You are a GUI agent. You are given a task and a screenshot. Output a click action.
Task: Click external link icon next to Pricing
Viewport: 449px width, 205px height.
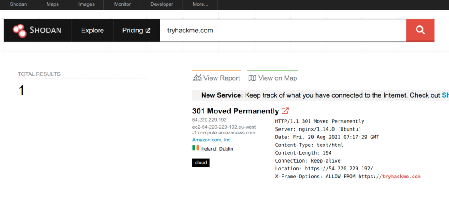coord(148,31)
